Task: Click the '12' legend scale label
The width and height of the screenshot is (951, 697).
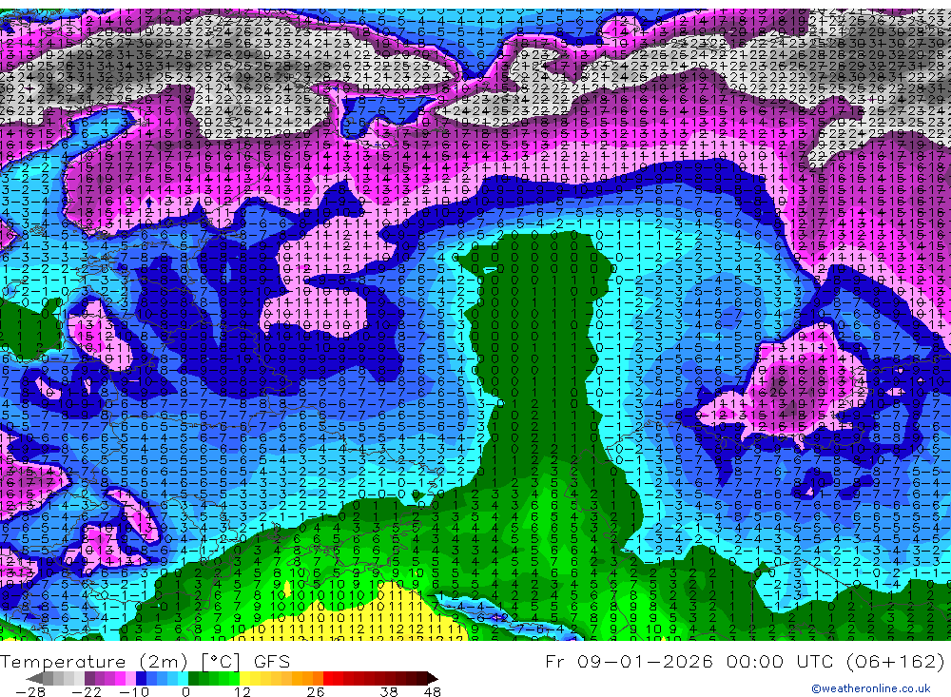Action: tap(243, 691)
